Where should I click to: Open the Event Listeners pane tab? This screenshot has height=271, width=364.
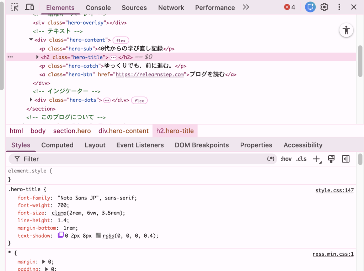(x=140, y=145)
